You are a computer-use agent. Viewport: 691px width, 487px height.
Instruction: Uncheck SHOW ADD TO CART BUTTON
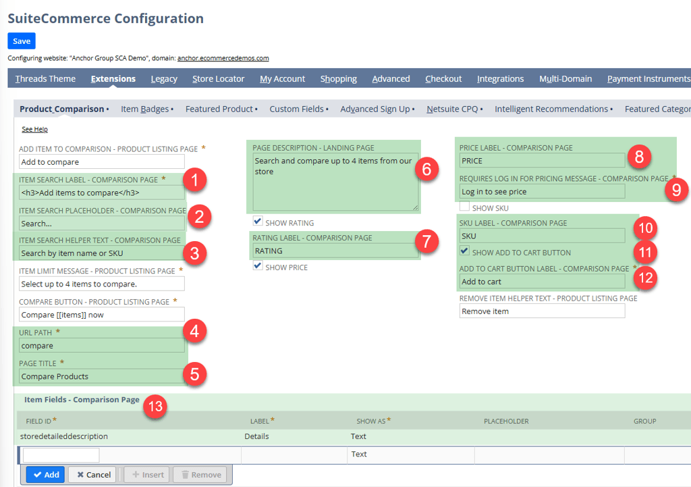pyautogui.click(x=464, y=252)
